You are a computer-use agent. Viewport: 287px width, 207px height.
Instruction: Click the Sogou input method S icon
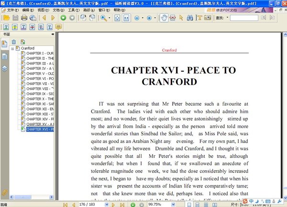245,201
